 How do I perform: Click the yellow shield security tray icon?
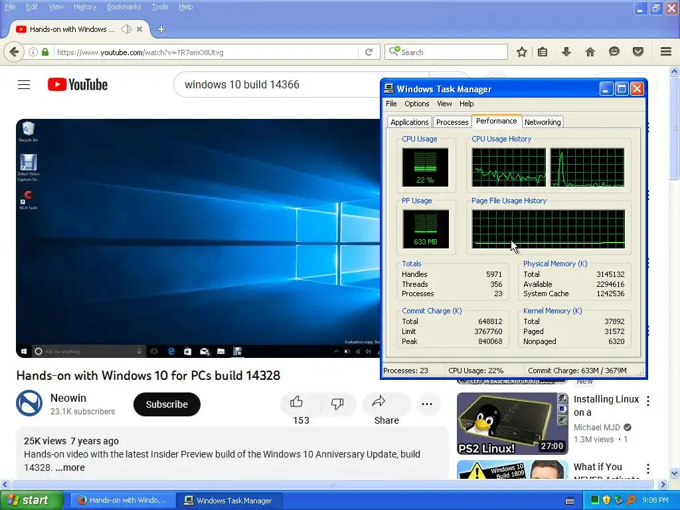tap(606, 501)
